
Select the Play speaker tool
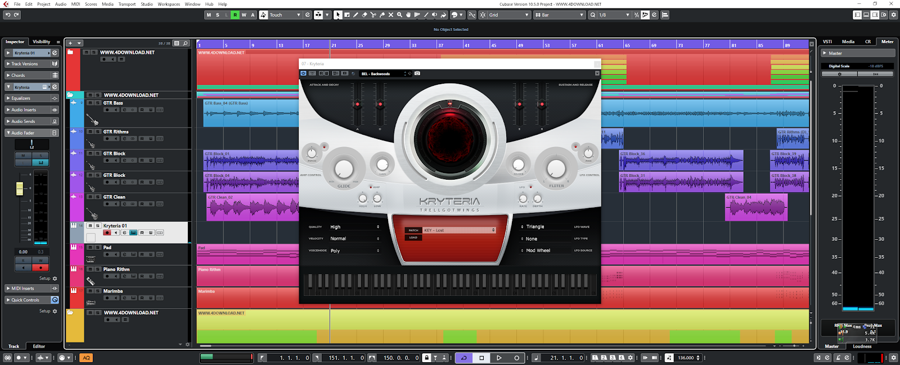point(435,15)
